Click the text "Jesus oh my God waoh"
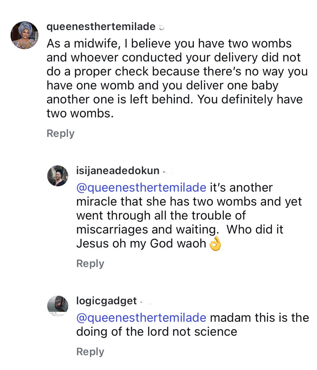 141,244
